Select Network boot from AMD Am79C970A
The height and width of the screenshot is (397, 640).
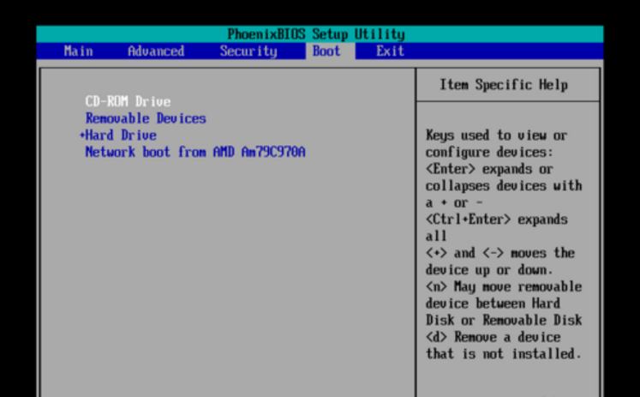tap(195, 152)
